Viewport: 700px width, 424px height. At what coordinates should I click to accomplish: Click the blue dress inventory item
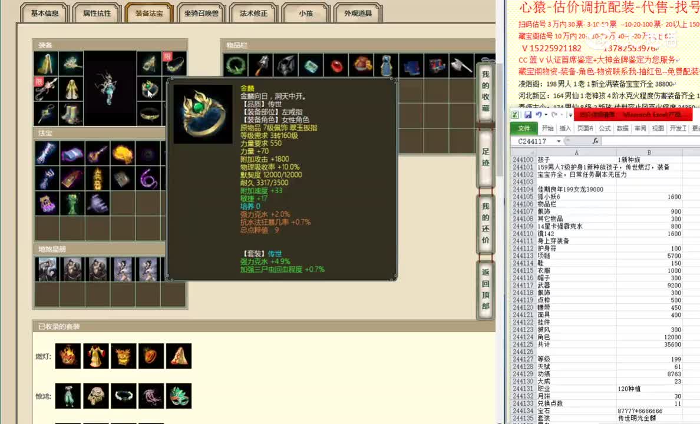tap(387, 66)
